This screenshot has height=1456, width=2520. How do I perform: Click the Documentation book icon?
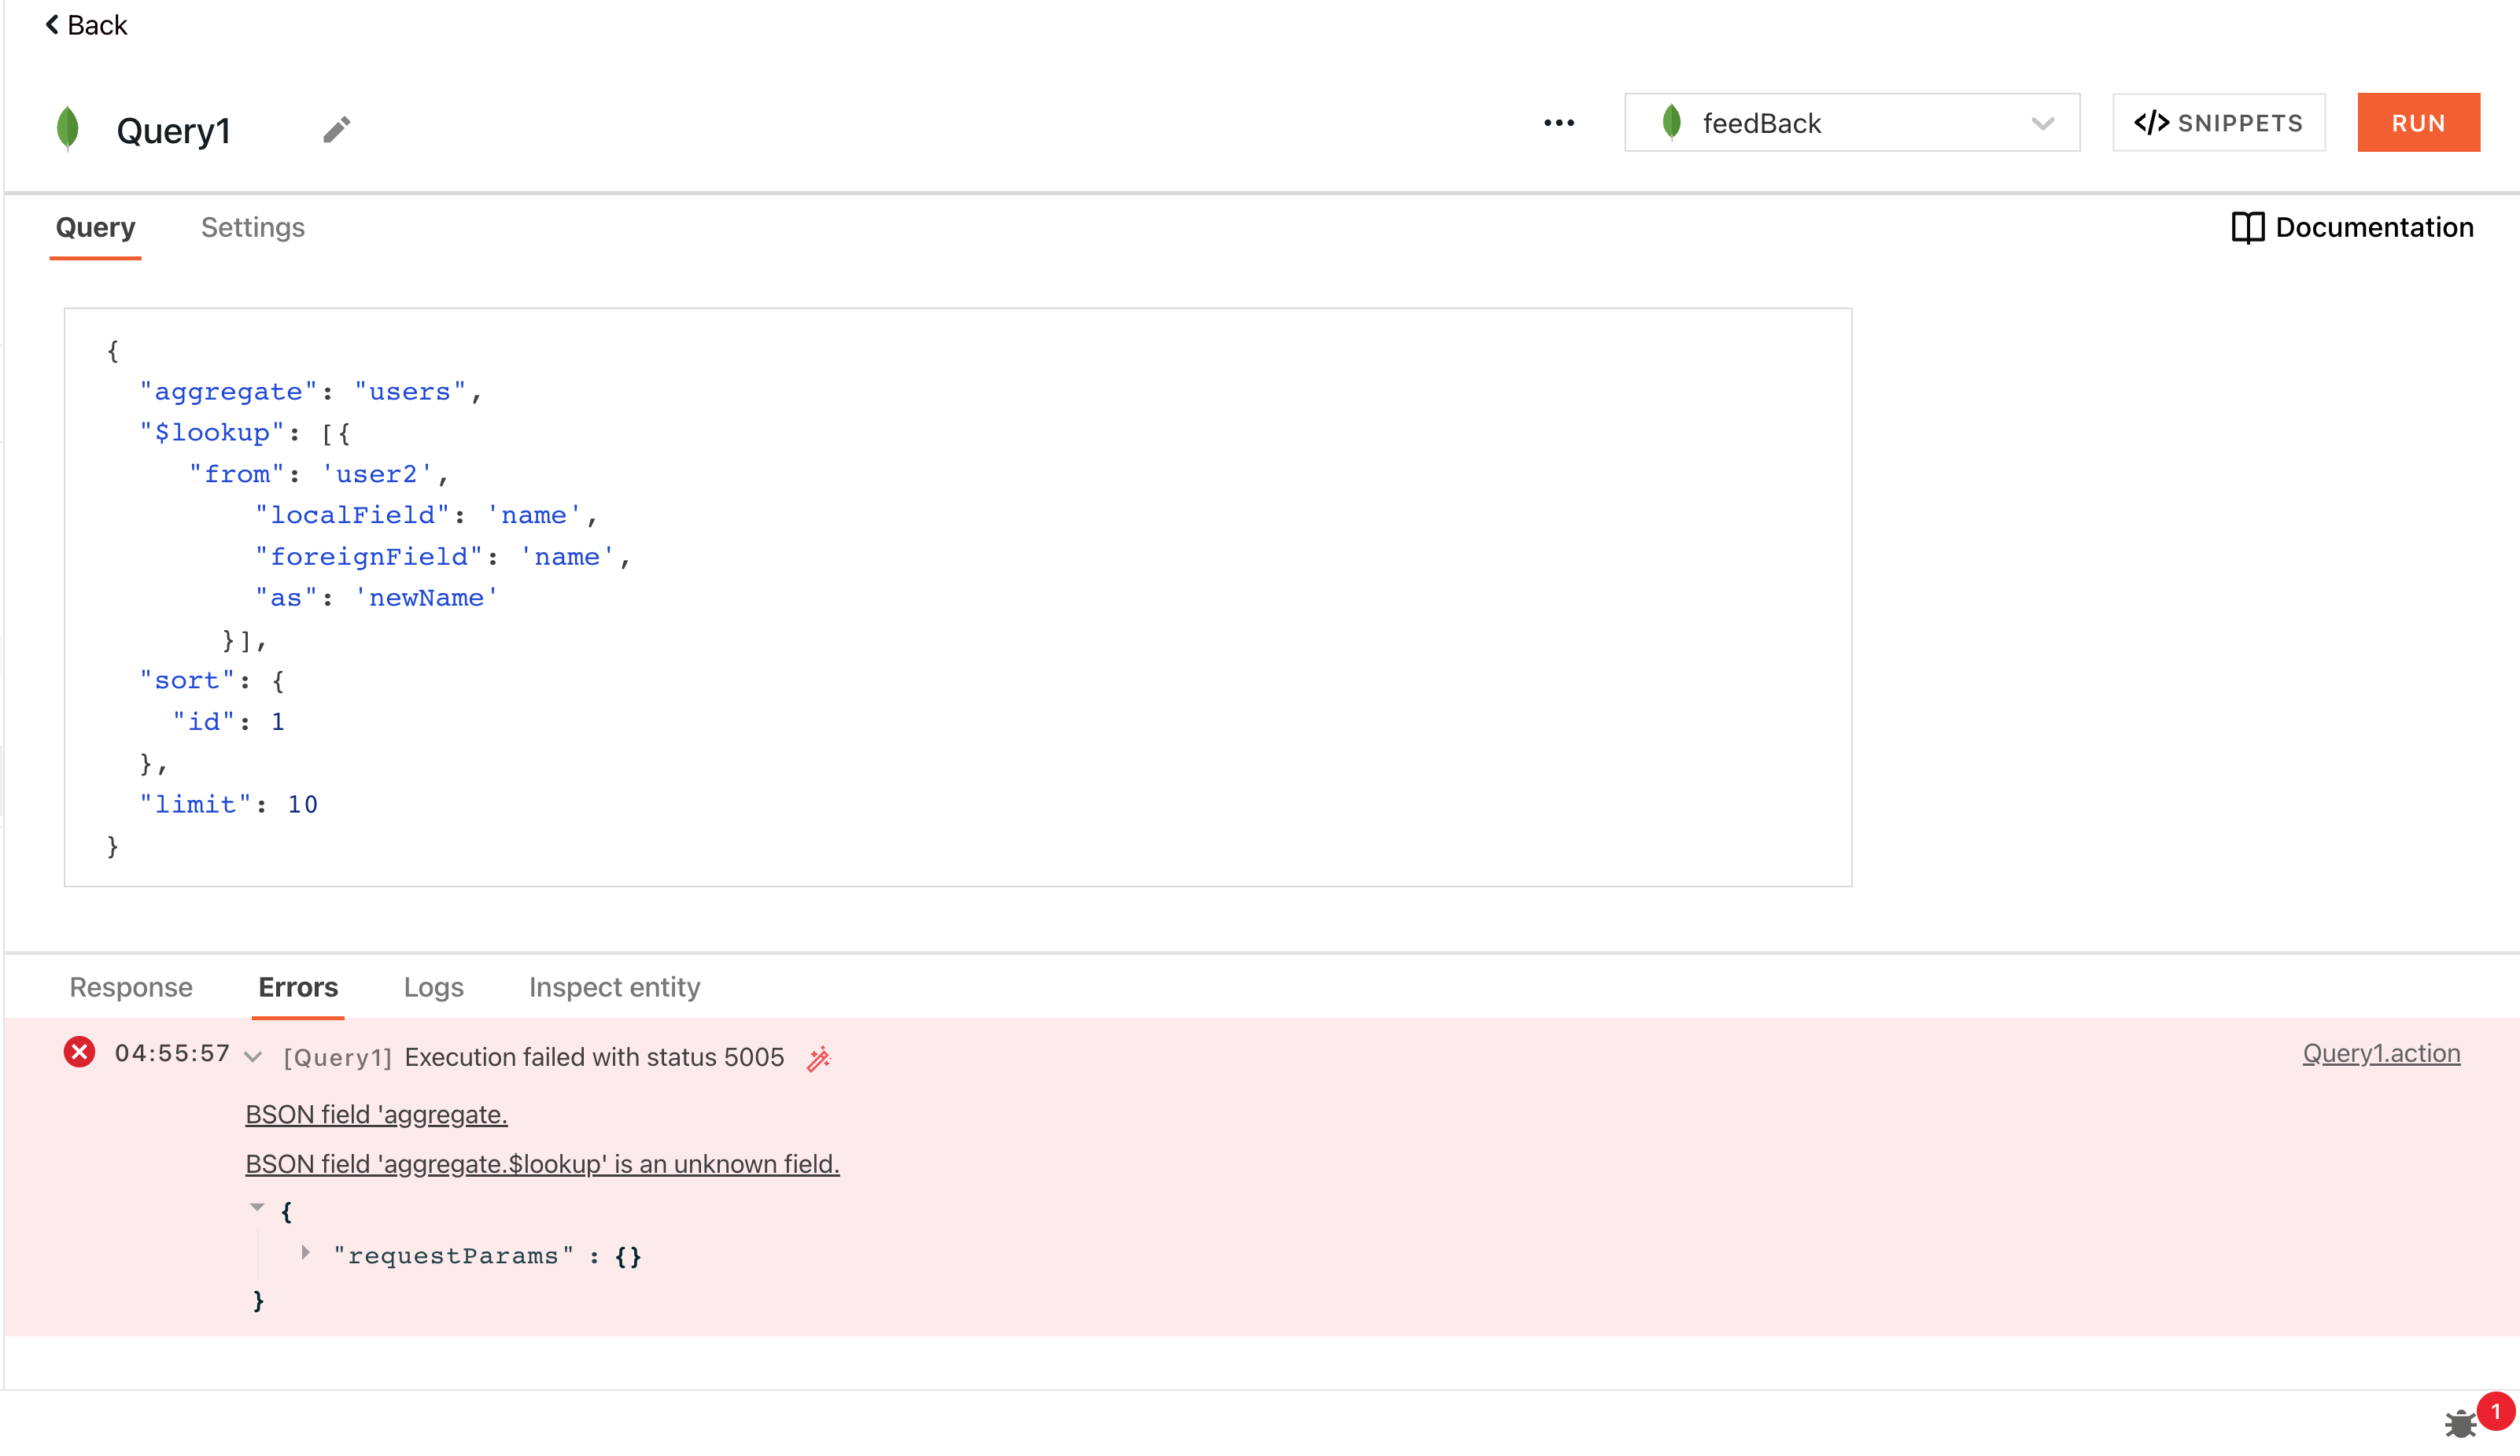[2247, 228]
